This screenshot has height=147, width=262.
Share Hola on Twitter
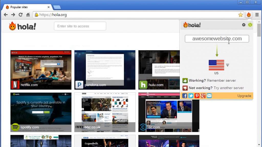[191, 96]
